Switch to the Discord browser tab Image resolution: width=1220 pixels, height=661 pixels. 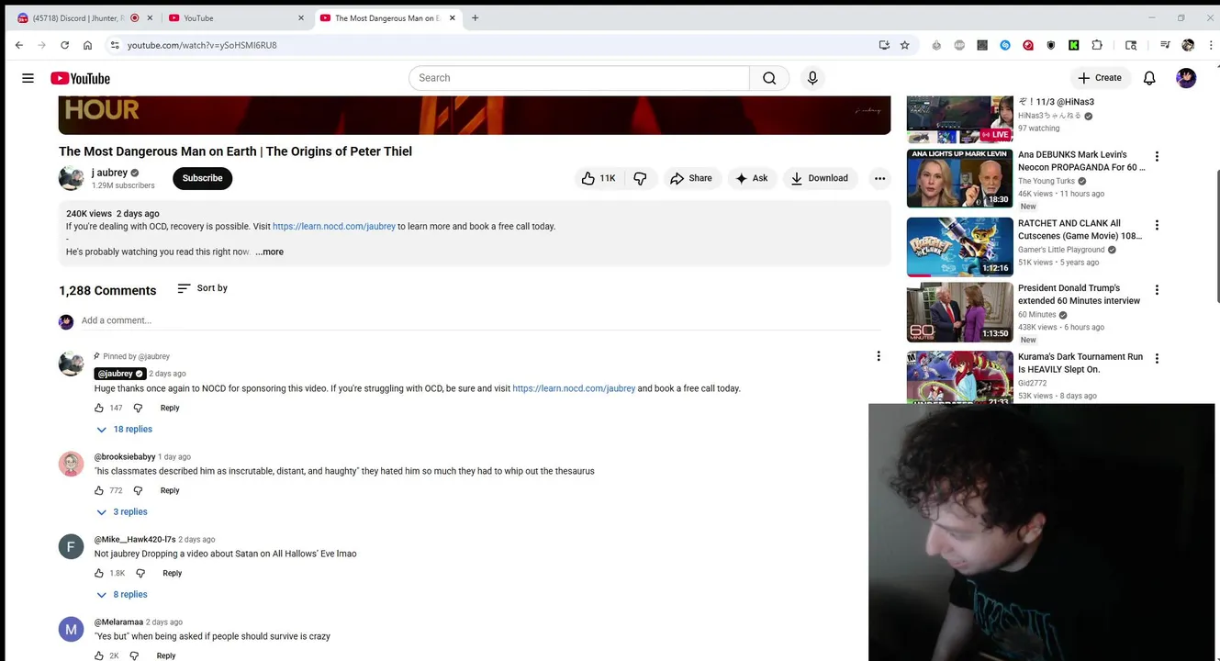tap(79, 17)
